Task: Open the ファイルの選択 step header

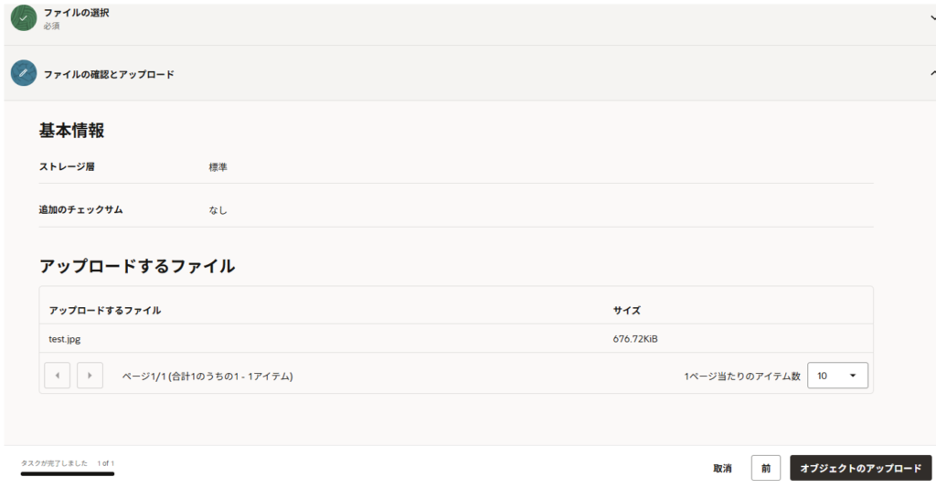Action: click(77, 13)
